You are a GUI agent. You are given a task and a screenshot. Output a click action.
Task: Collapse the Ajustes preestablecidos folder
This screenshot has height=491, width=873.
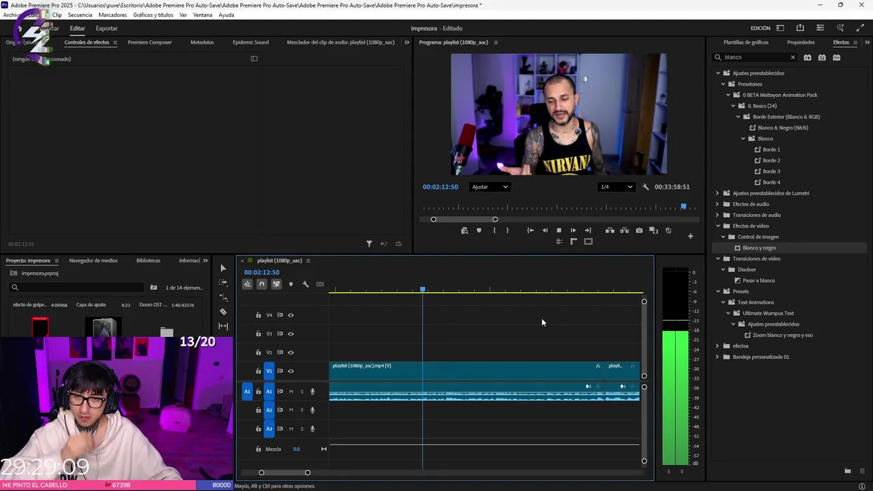[x=717, y=73]
